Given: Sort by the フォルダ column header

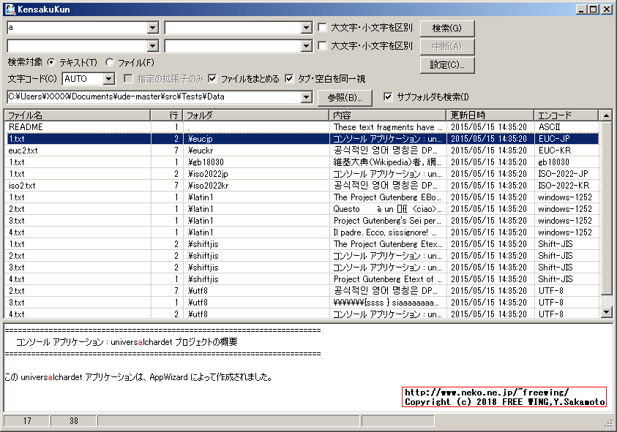Looking at the screenshot, I should [255, 115].
